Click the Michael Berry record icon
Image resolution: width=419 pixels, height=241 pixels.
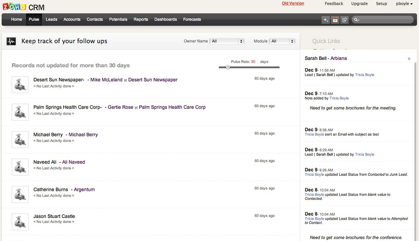[20, 140]
